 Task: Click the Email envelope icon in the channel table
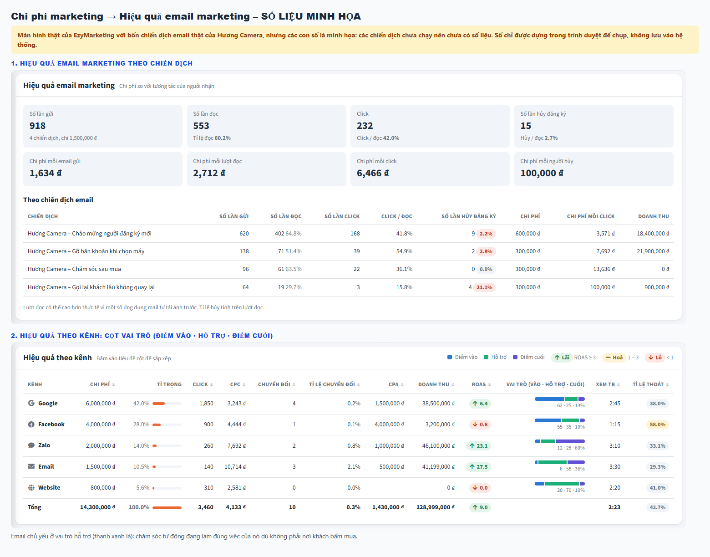(31, 466)
